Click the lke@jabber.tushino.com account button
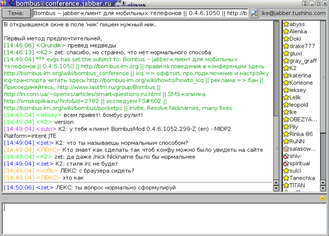The height and width of the screenshot is (236, 329). (293, 13)
